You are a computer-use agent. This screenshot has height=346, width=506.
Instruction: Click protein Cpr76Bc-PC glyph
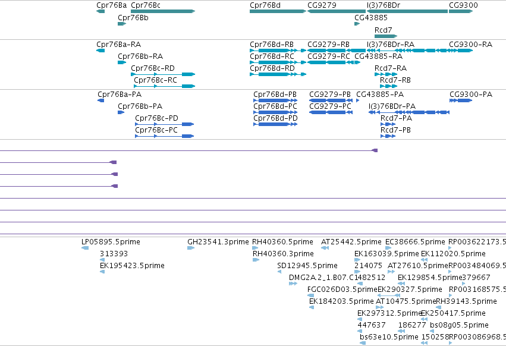pyautogui.click(x=165, y=136)
